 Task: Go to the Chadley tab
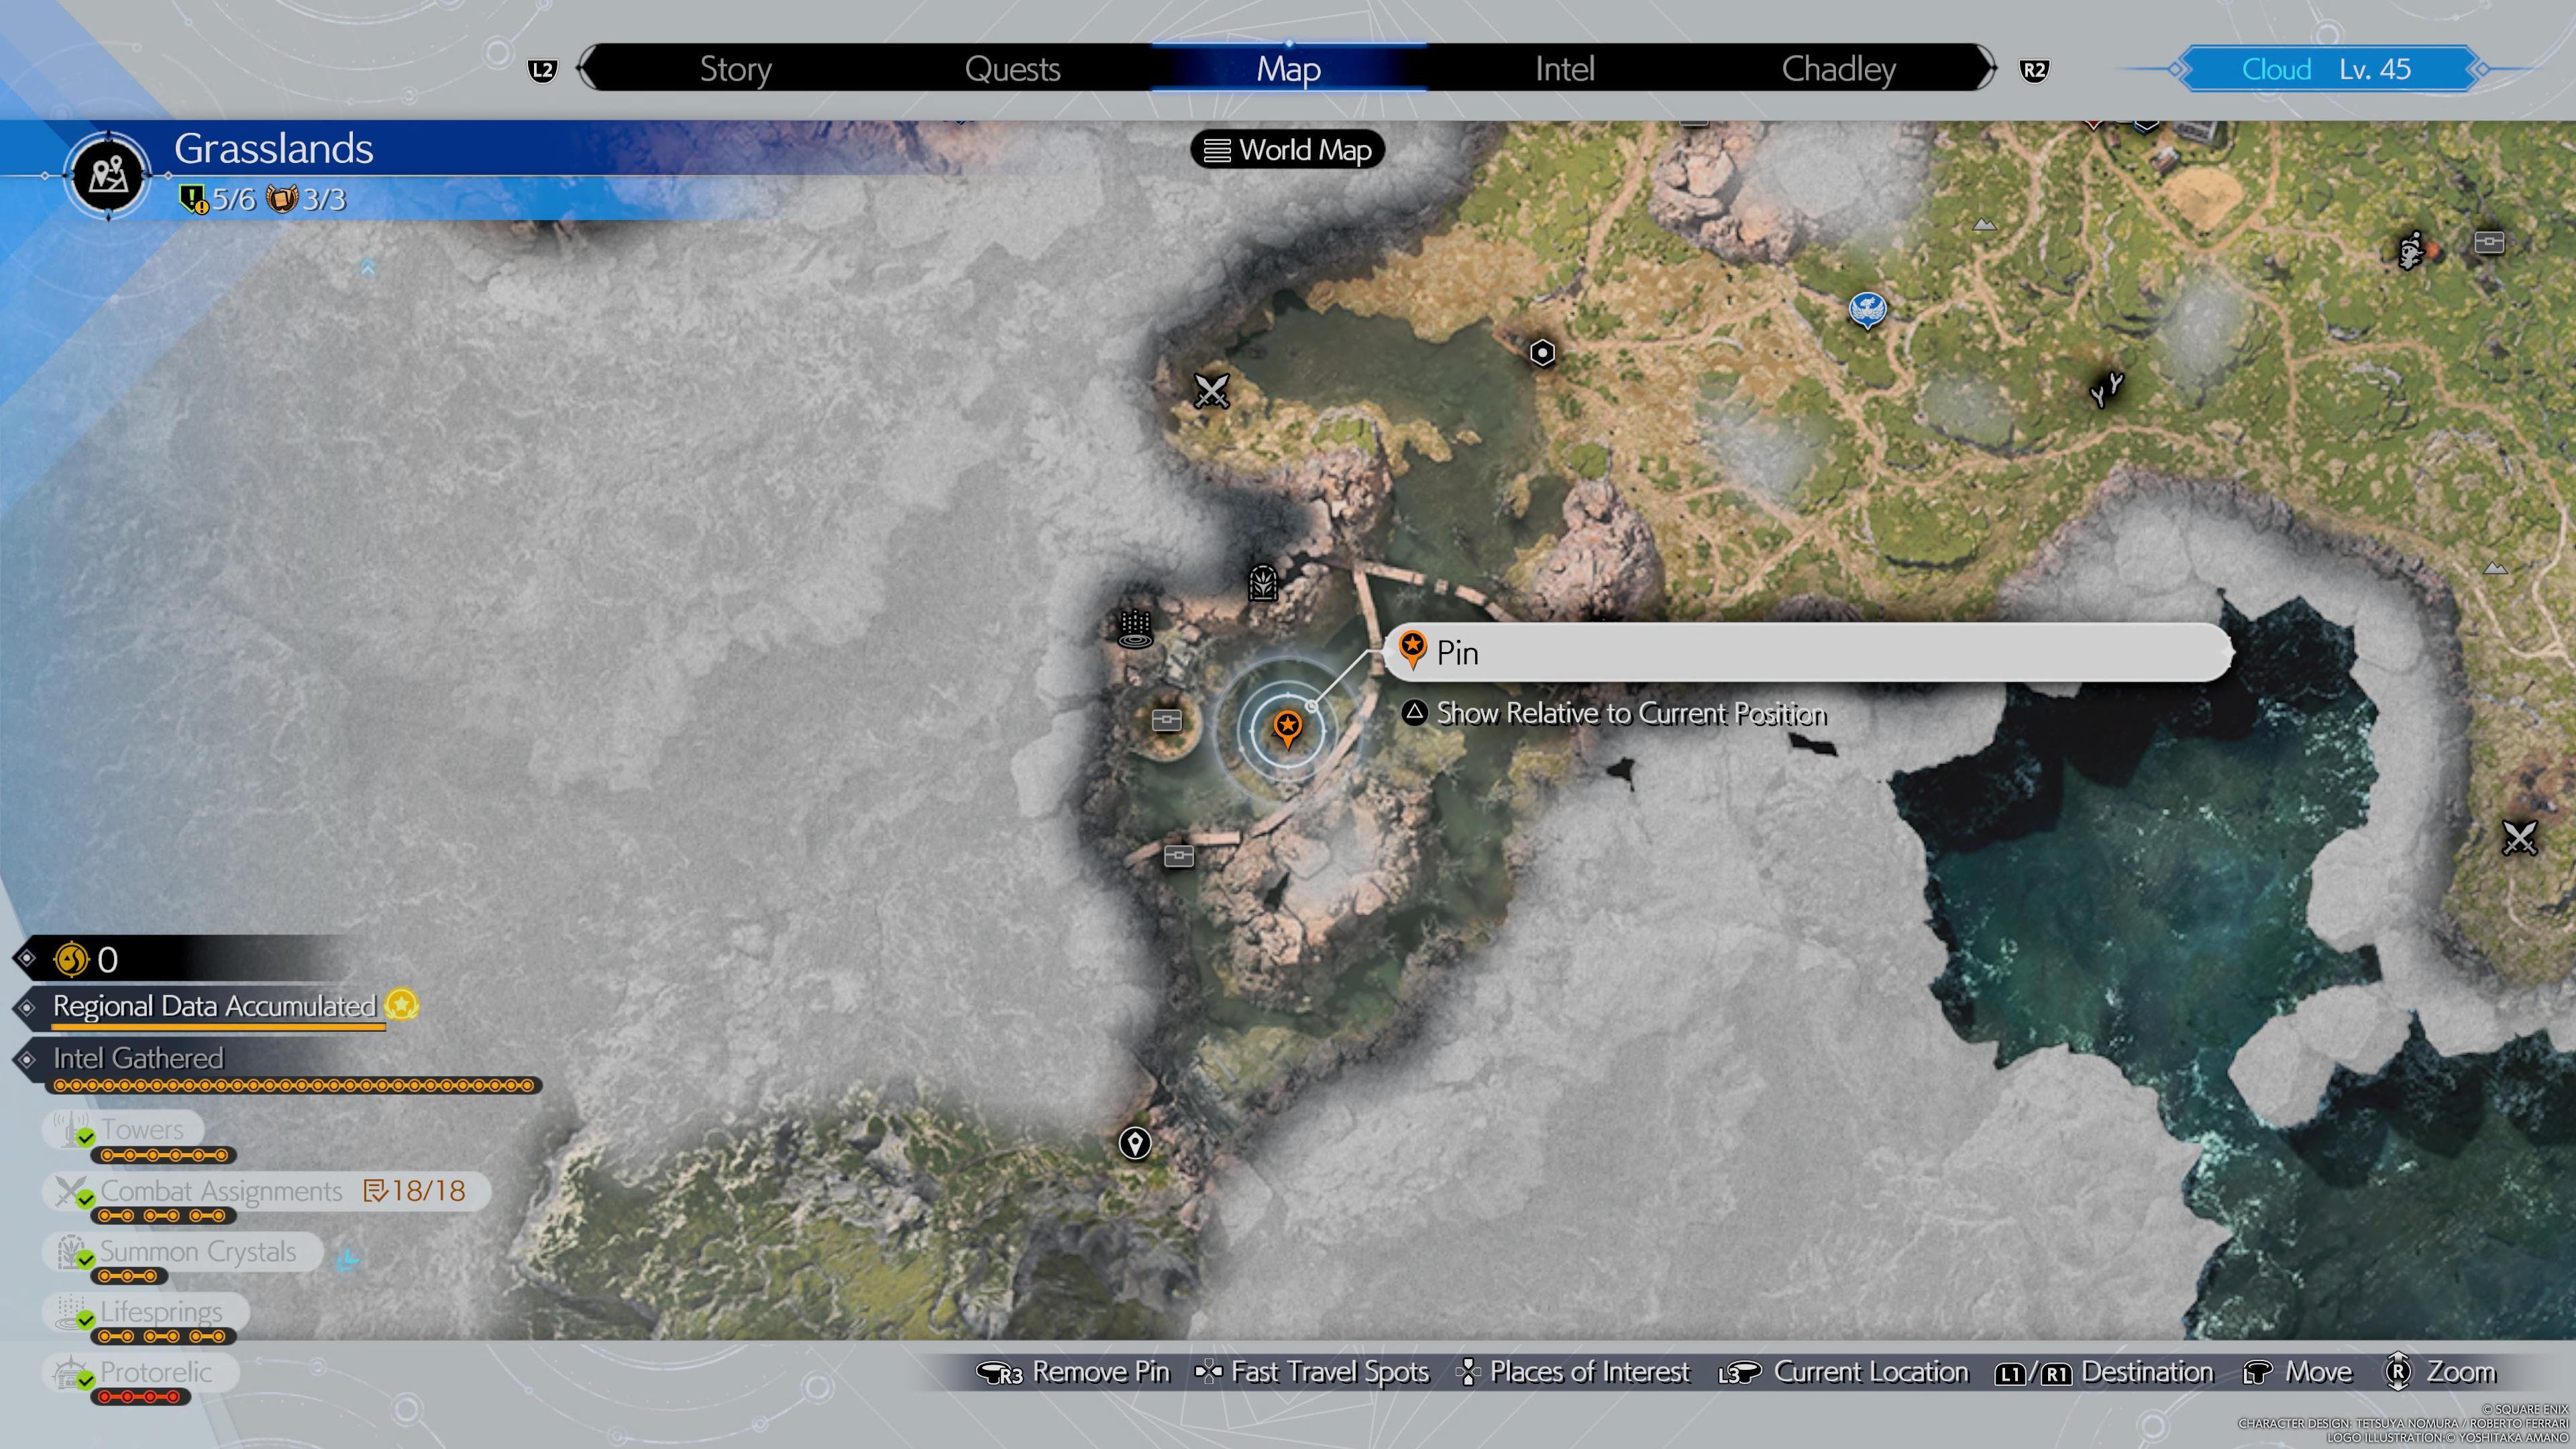pos(1838,69)
